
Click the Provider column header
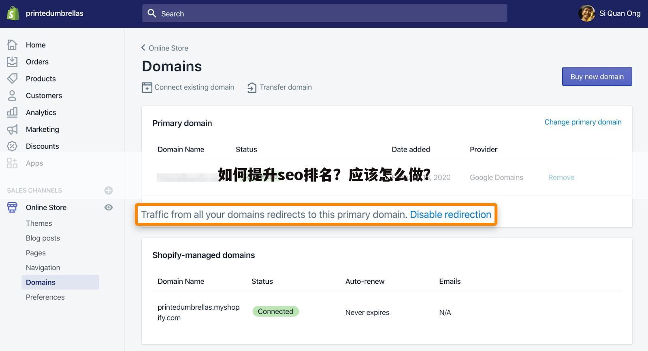[x=484, y=149]
